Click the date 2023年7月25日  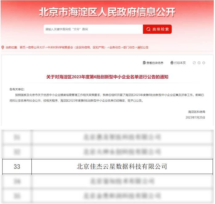[195, 117]
